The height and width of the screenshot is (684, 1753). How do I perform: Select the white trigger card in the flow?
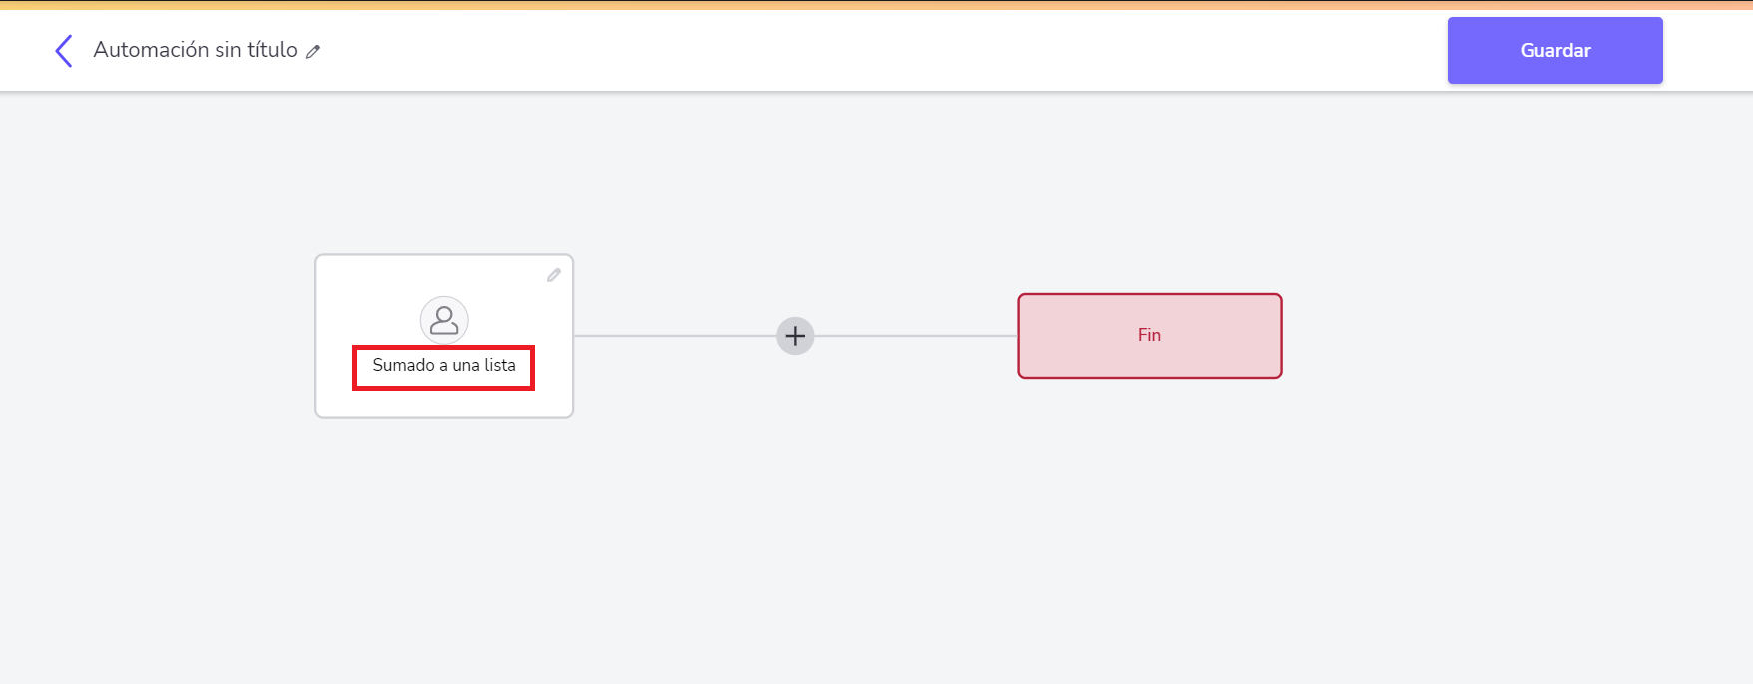pos(444,336)
